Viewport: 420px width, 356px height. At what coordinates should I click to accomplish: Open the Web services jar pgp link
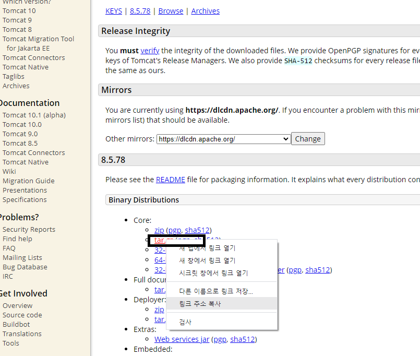coord(220,339)
